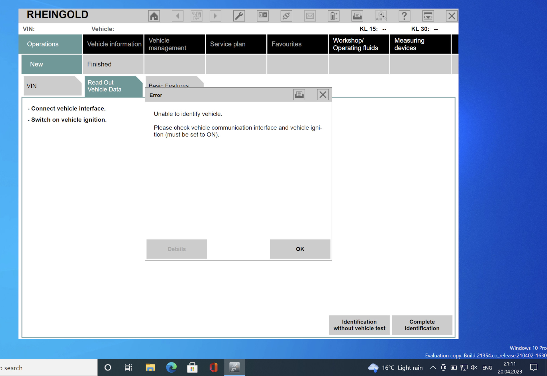Click the network tray icon
The height and width of the screenshot is (376, 547).
tap(464, 368)
